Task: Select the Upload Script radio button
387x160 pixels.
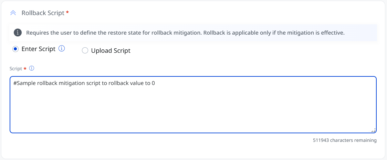Action: (x=85, y=51)
